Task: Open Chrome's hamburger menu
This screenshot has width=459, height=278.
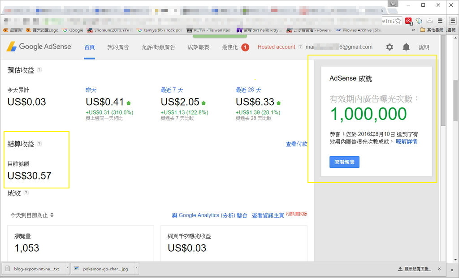Action: (x=440, y=21)
